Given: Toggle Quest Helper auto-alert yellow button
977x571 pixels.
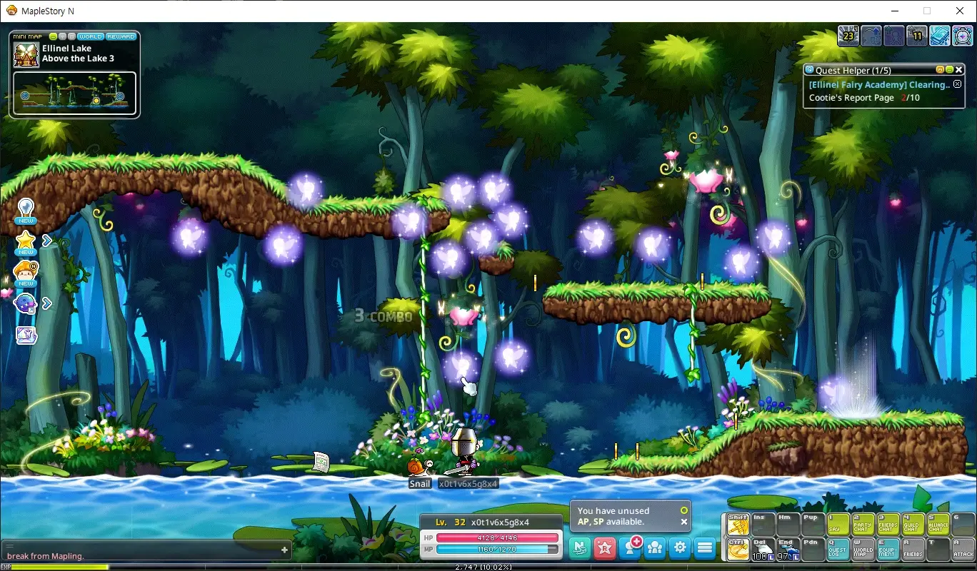Looking at the screenshot, I should [x=941, y=70].
